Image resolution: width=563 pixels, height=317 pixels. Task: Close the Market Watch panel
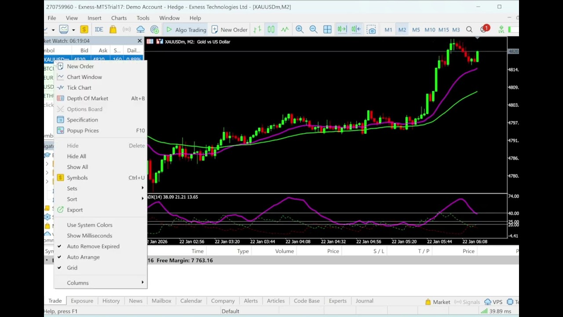point(139,41)
